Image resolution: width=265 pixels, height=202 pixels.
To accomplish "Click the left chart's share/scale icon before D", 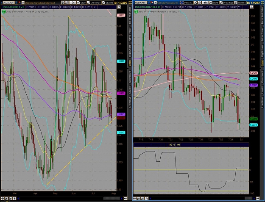I will [x=63, y=3].
